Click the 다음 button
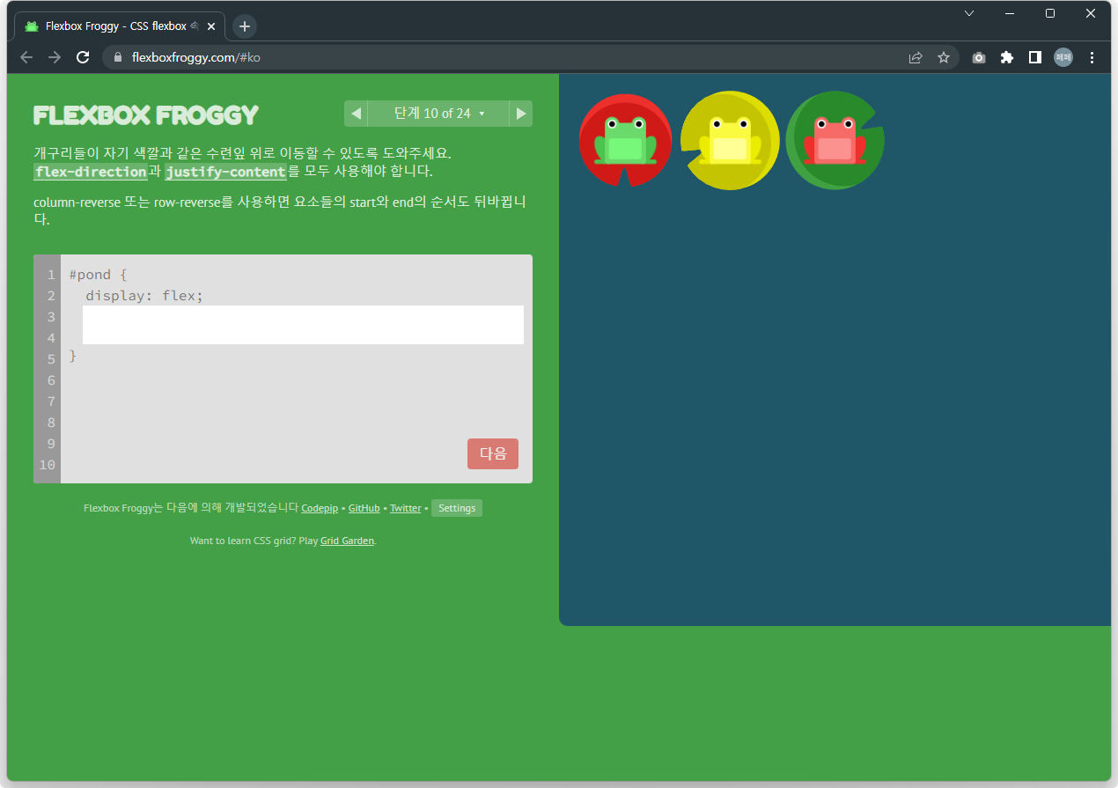The width and height of the screenshot is (1118, 788). point(493,453)
